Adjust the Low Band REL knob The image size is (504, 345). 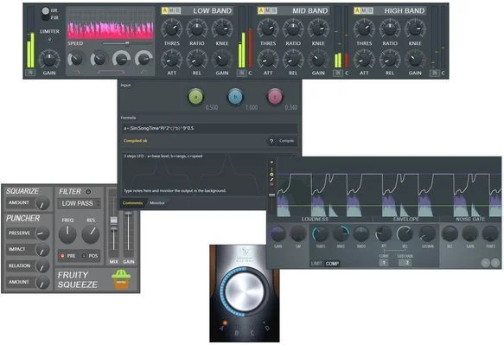[197, 59]
